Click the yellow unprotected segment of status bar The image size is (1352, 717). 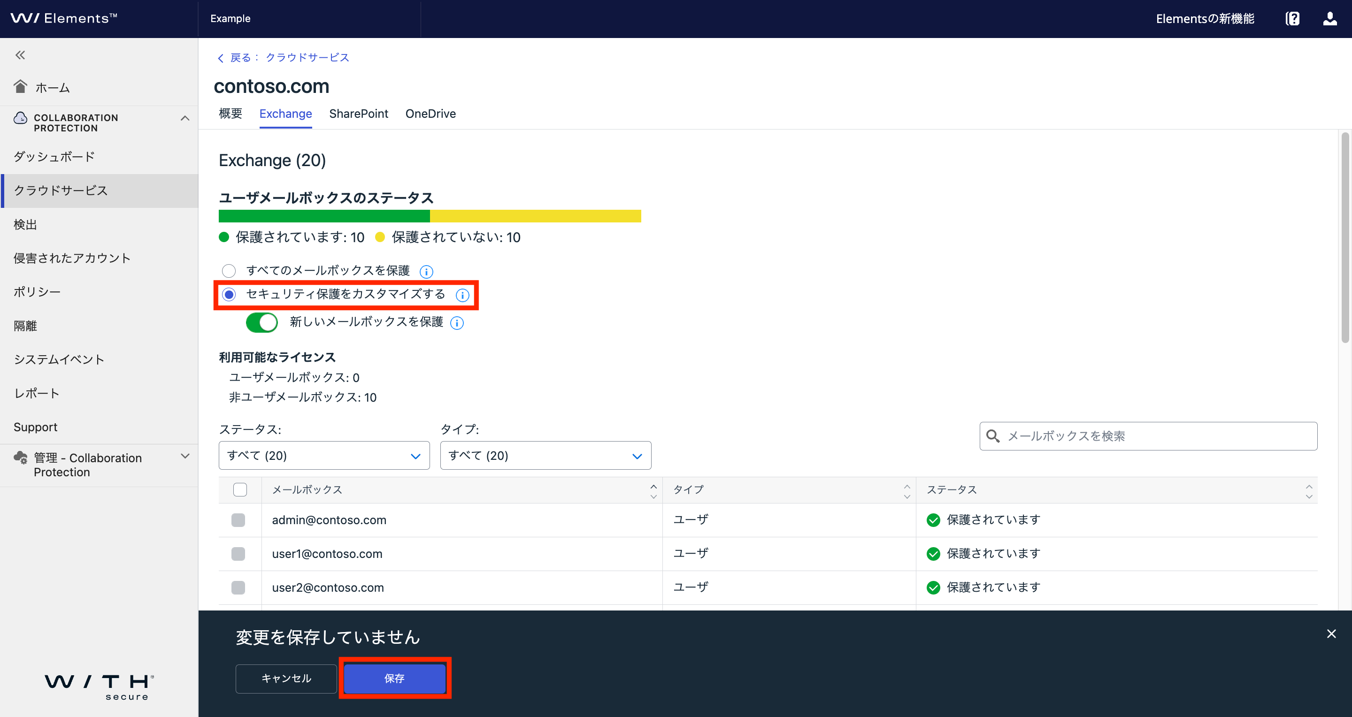(535, 216)
